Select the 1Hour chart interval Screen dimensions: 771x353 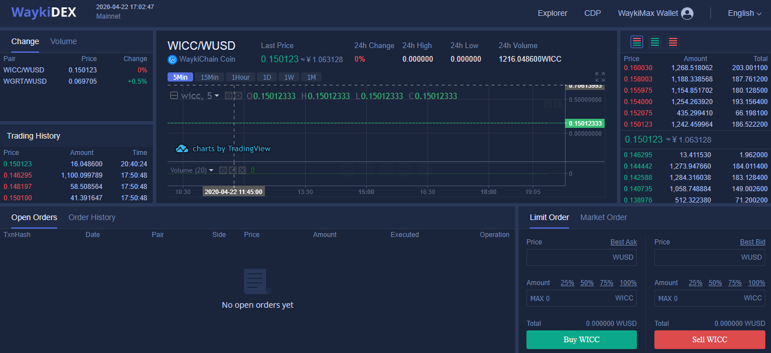(x=241, y=78)
